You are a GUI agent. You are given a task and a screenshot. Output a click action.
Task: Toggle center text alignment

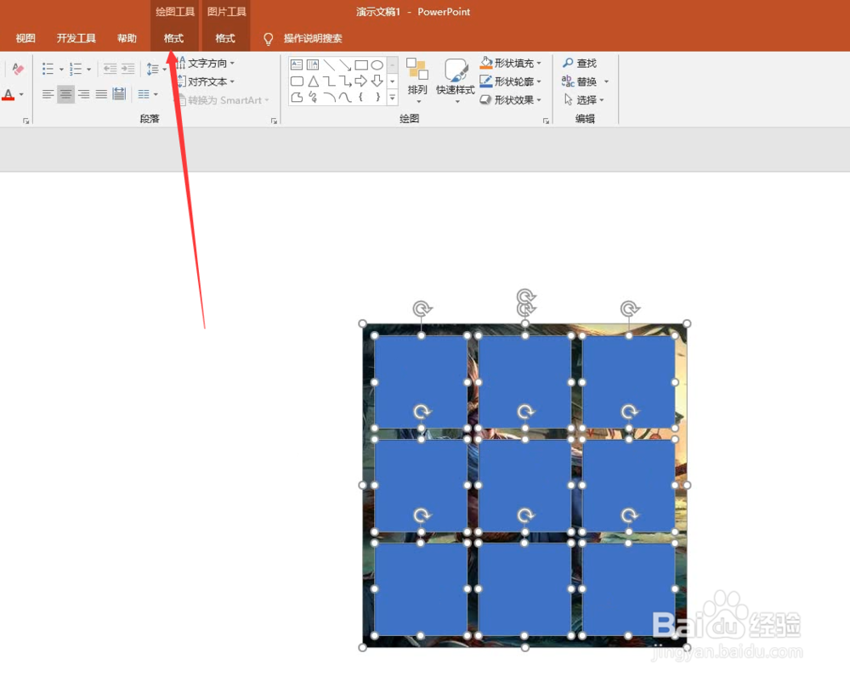click(65, 95)
